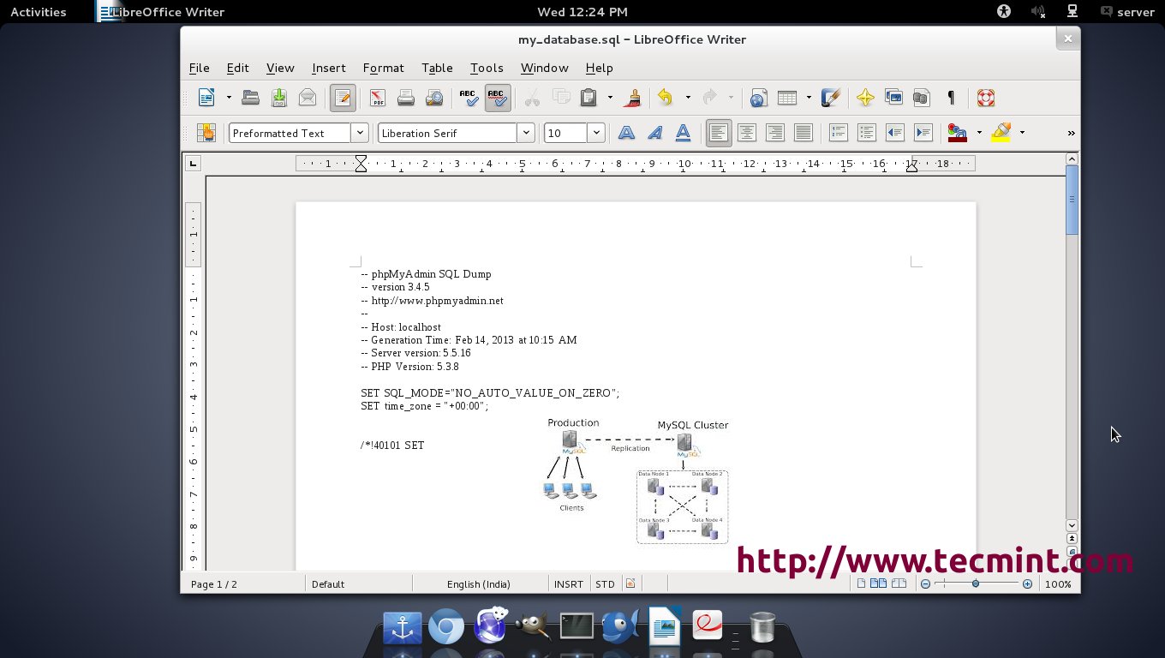Toggle numbering list on/off
The height and width of the screenshot is (658, 1165).
(x=839, y=133)
